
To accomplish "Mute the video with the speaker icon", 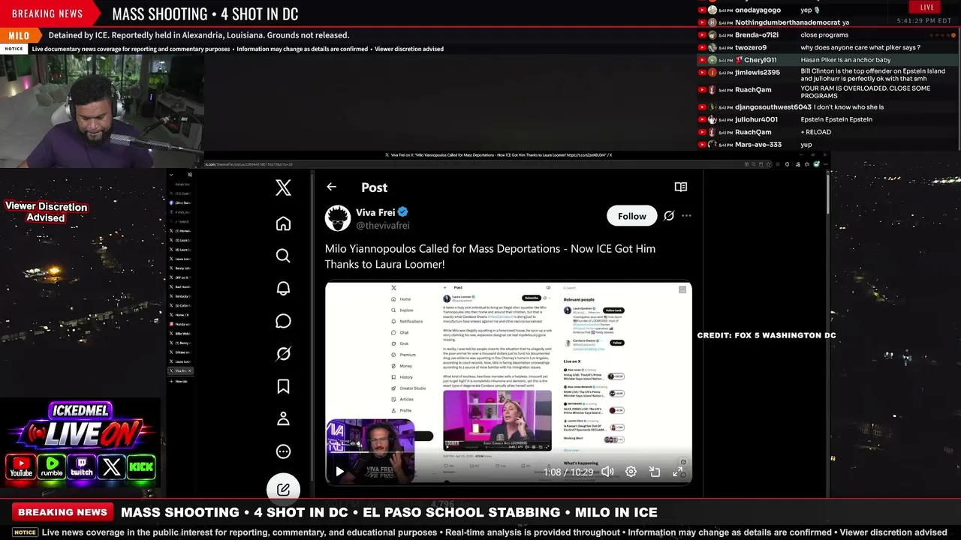I will [x=607, y=472].
